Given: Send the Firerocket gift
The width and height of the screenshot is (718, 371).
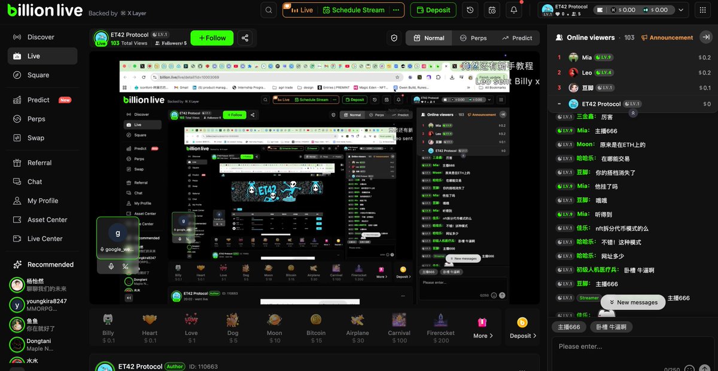Looking at the screenshot, I should pos(441,327).
